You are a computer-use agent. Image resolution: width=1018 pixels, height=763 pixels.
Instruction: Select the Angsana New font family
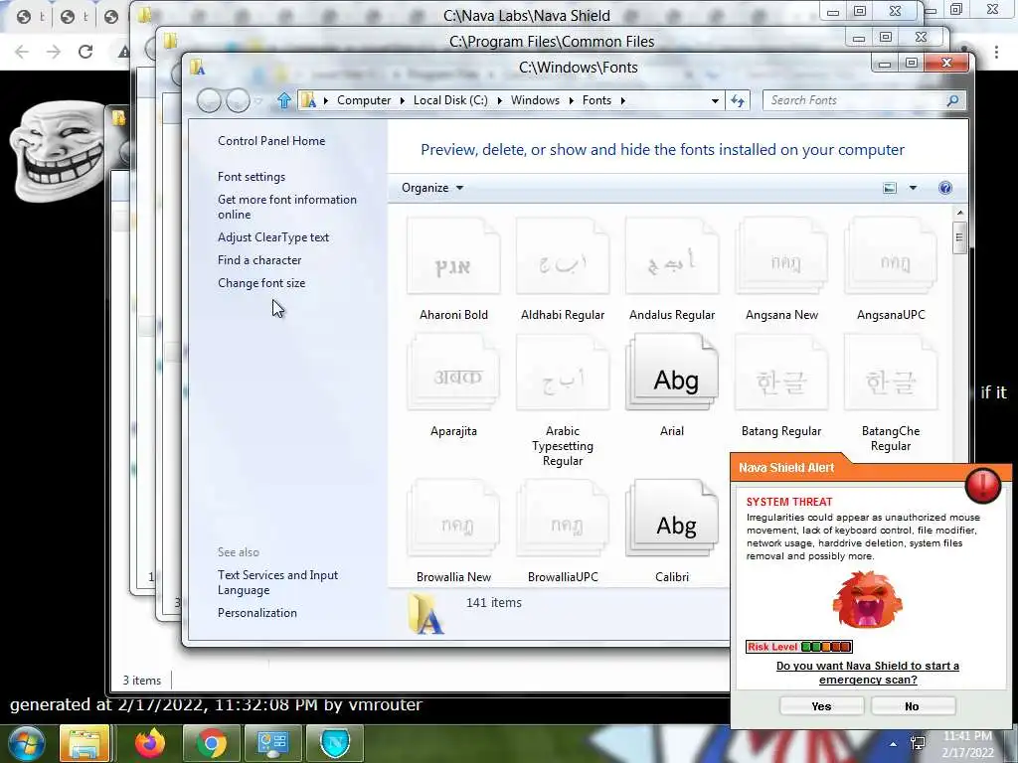point(781,269)
